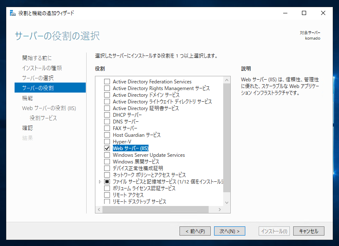This screenshot has width=339, height=246.
Task: Tick the Host Guardian サービス checkbox
Action: pos(107,135)
